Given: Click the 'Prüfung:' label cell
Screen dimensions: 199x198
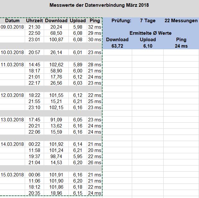Looking at the screenshot, I should point(121,21).
